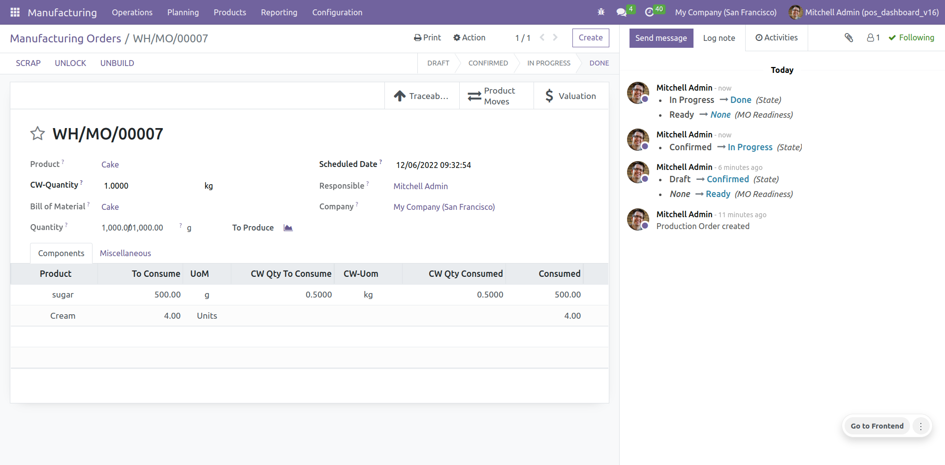Show followers list icon
This screenshot has height=465, width=945.
coord(873,37)
